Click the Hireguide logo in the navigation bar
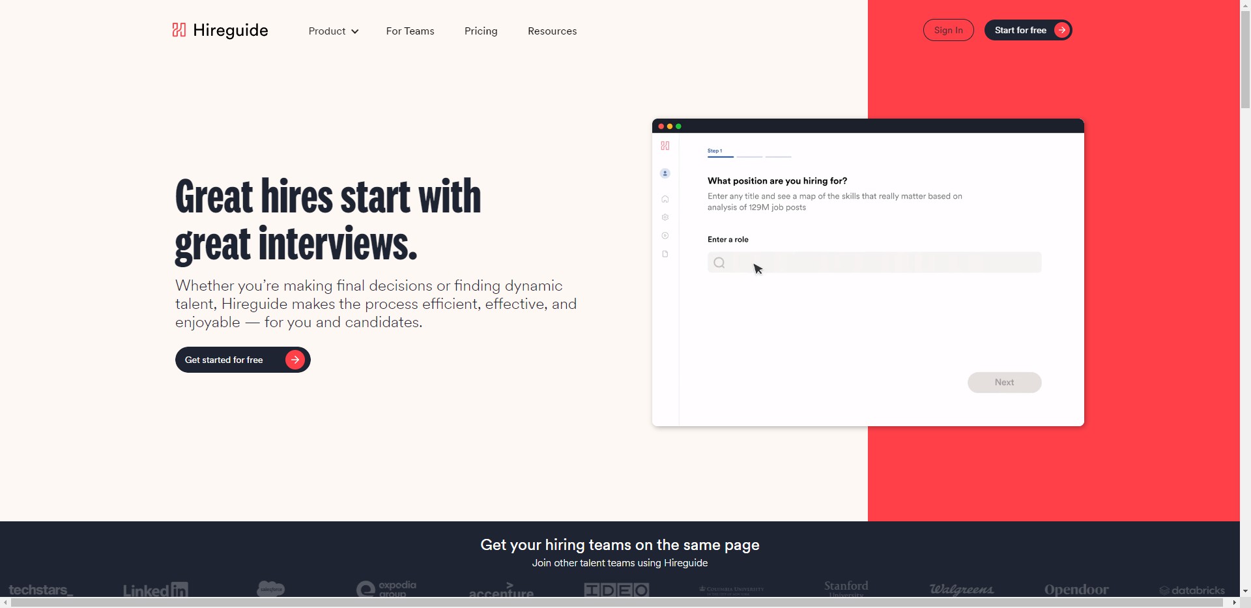The height and width of the screenshot is (608, 1251). 219,30
